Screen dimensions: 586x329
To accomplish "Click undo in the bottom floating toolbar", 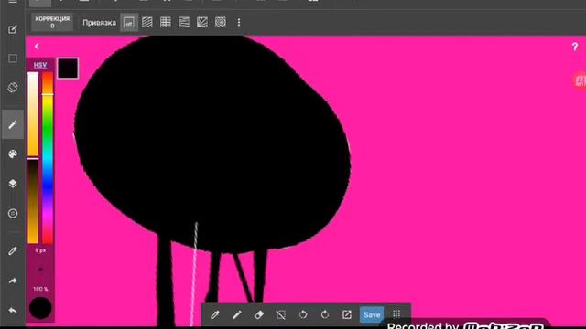I will point(303,314).
